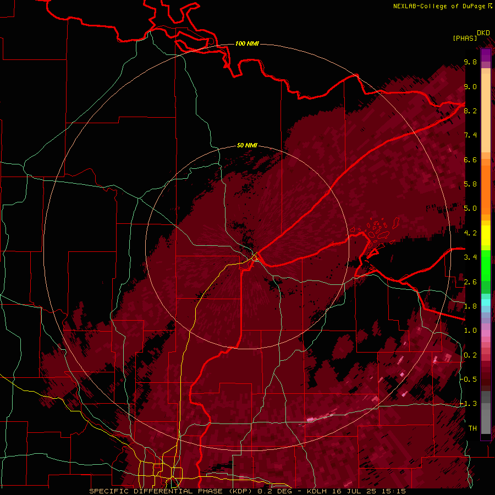Click the -1.3 scale value
The width and height of the screenshot is (495, 495).
469,404
